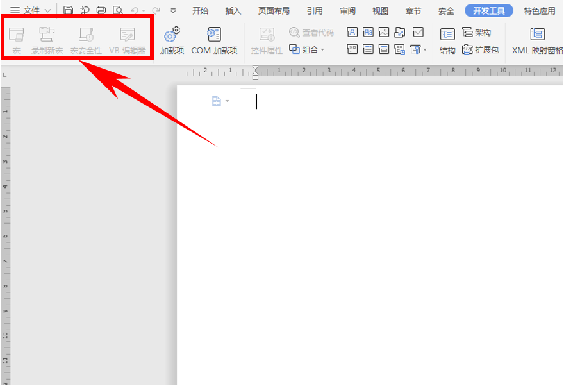The width and height of the screenshot is (564, 386).
Task: Open the VB 编辑器
Action: (x=128, y=40)
